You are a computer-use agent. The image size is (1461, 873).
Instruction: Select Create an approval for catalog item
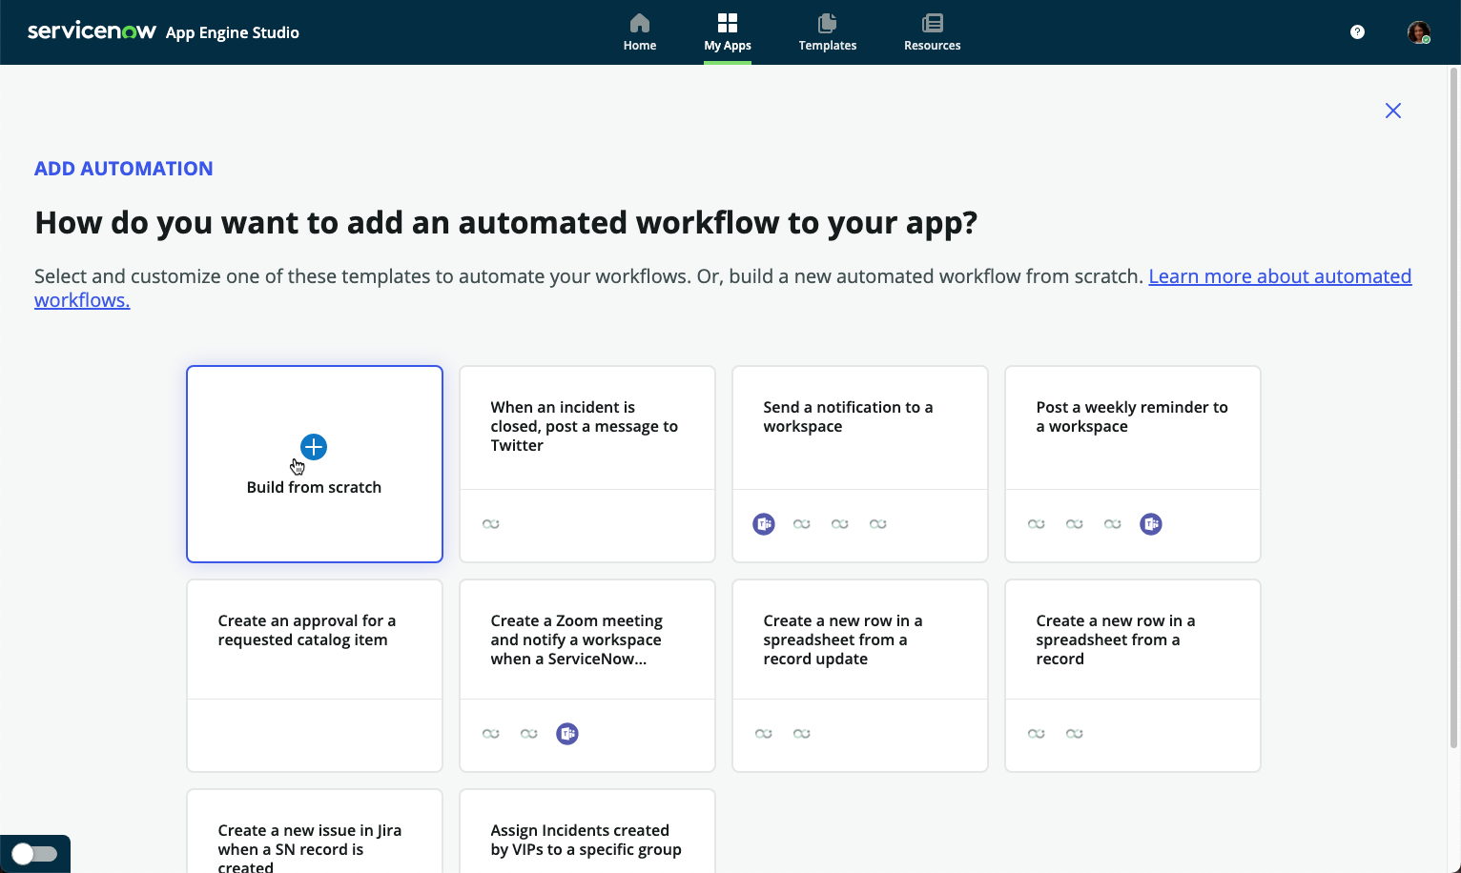pos(315,676)
